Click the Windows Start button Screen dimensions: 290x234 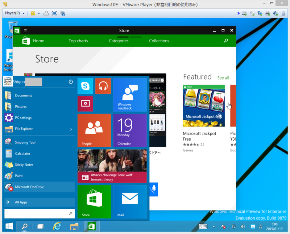coord(9,226)
